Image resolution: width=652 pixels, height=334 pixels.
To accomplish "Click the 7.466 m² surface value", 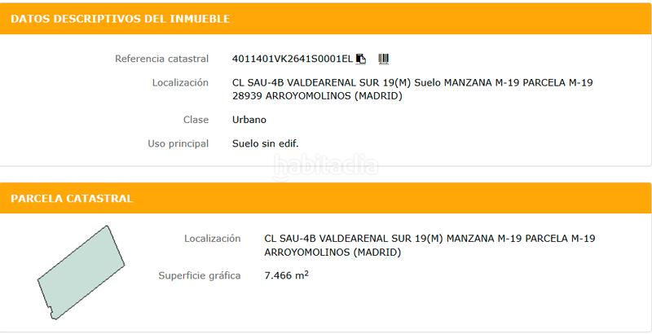I will [287, 275].
